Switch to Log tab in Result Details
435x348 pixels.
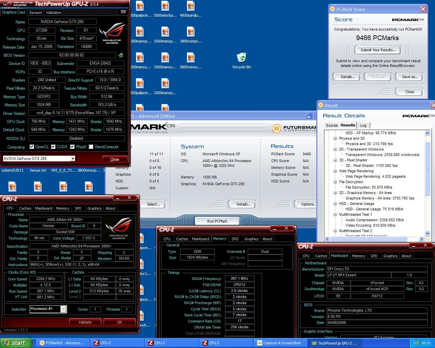pos(363,125)
